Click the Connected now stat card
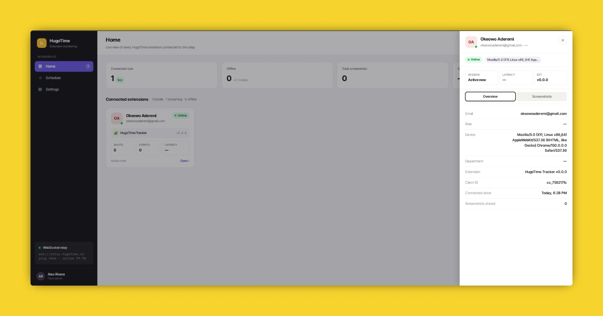Image resolution: width=603 pixels, height=316 pixels. [162, 75]
